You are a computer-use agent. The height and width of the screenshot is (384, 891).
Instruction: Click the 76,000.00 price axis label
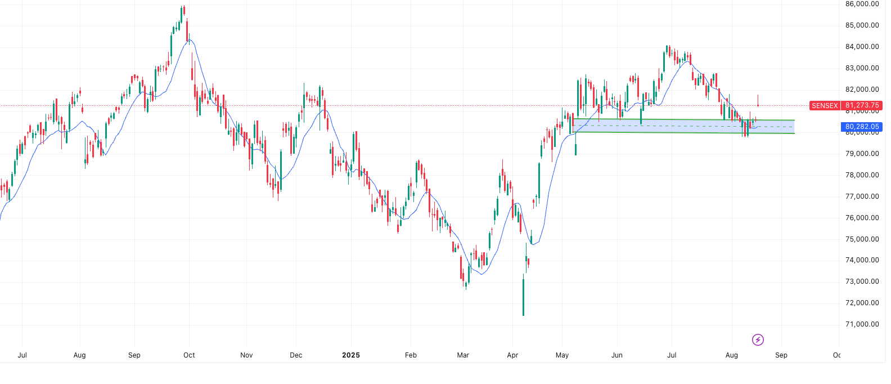862,218
